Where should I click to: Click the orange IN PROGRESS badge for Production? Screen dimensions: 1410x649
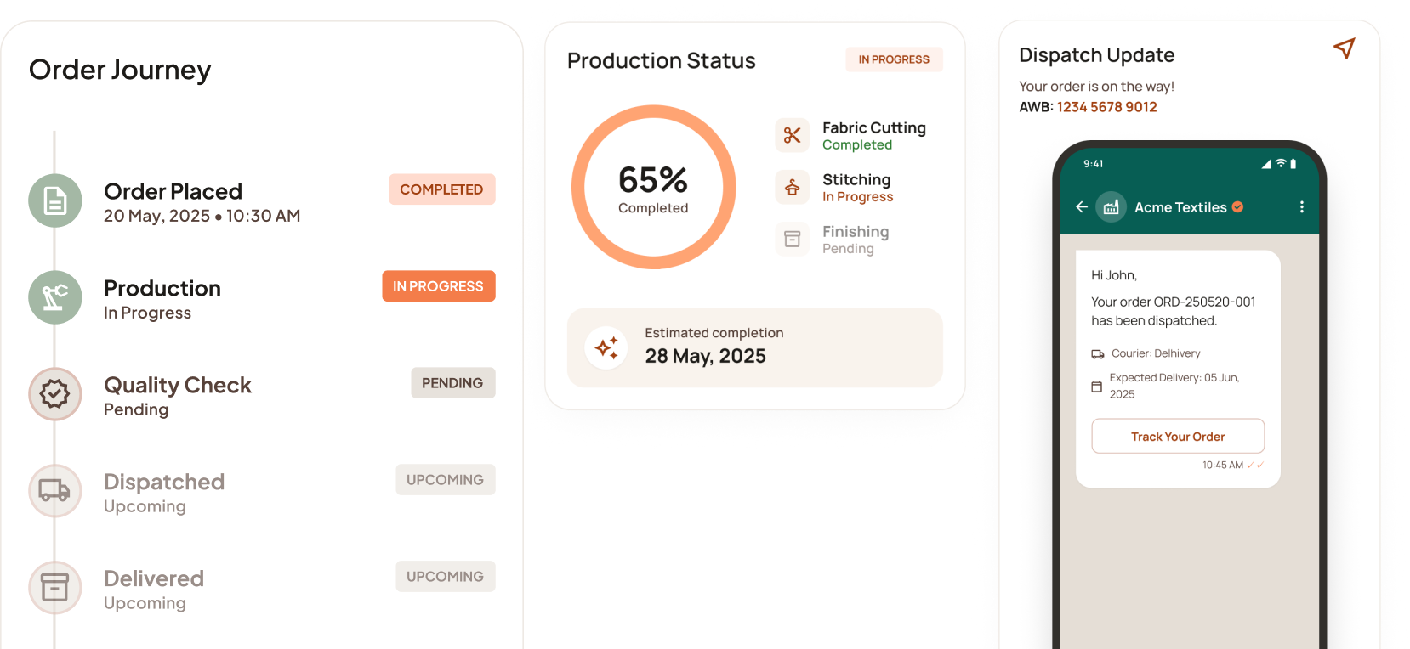439,286
